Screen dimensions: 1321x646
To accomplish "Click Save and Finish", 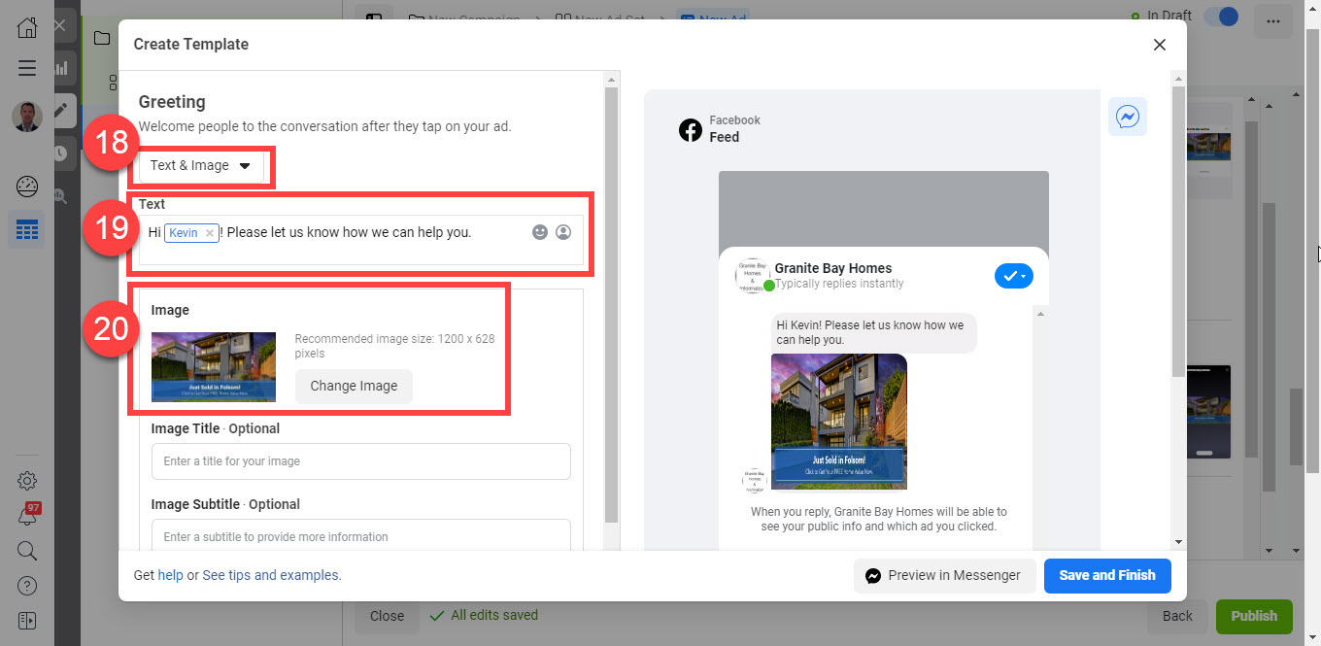I will 1106,575.
